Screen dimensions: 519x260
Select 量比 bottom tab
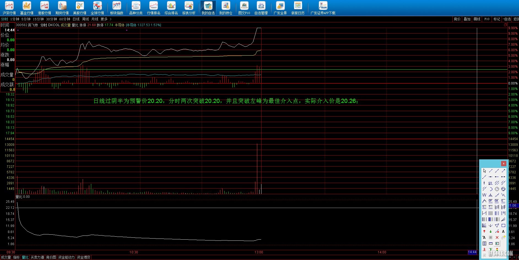pyautogui.click(x=25, y=257)
